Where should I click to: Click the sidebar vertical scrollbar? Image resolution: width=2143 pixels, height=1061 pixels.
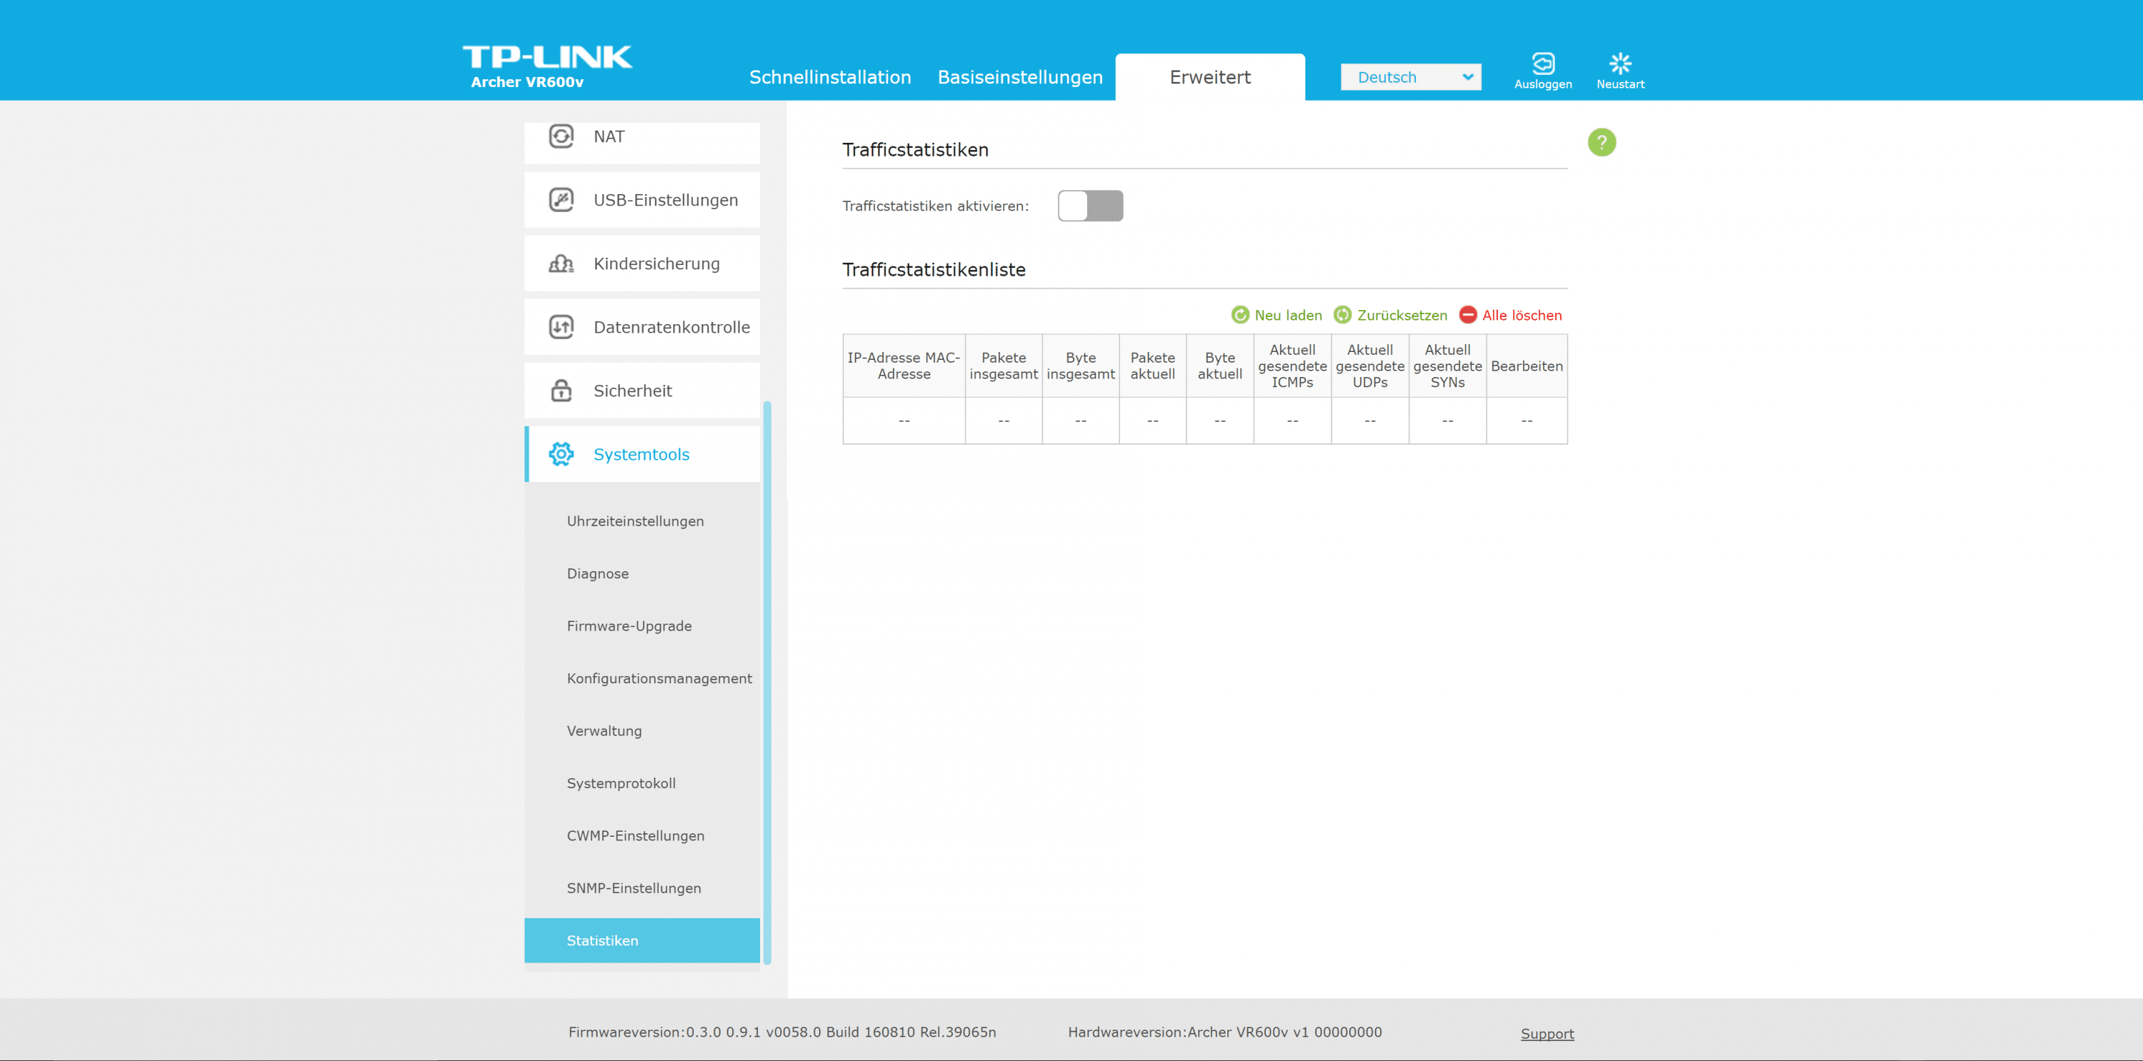coord(767,682)
